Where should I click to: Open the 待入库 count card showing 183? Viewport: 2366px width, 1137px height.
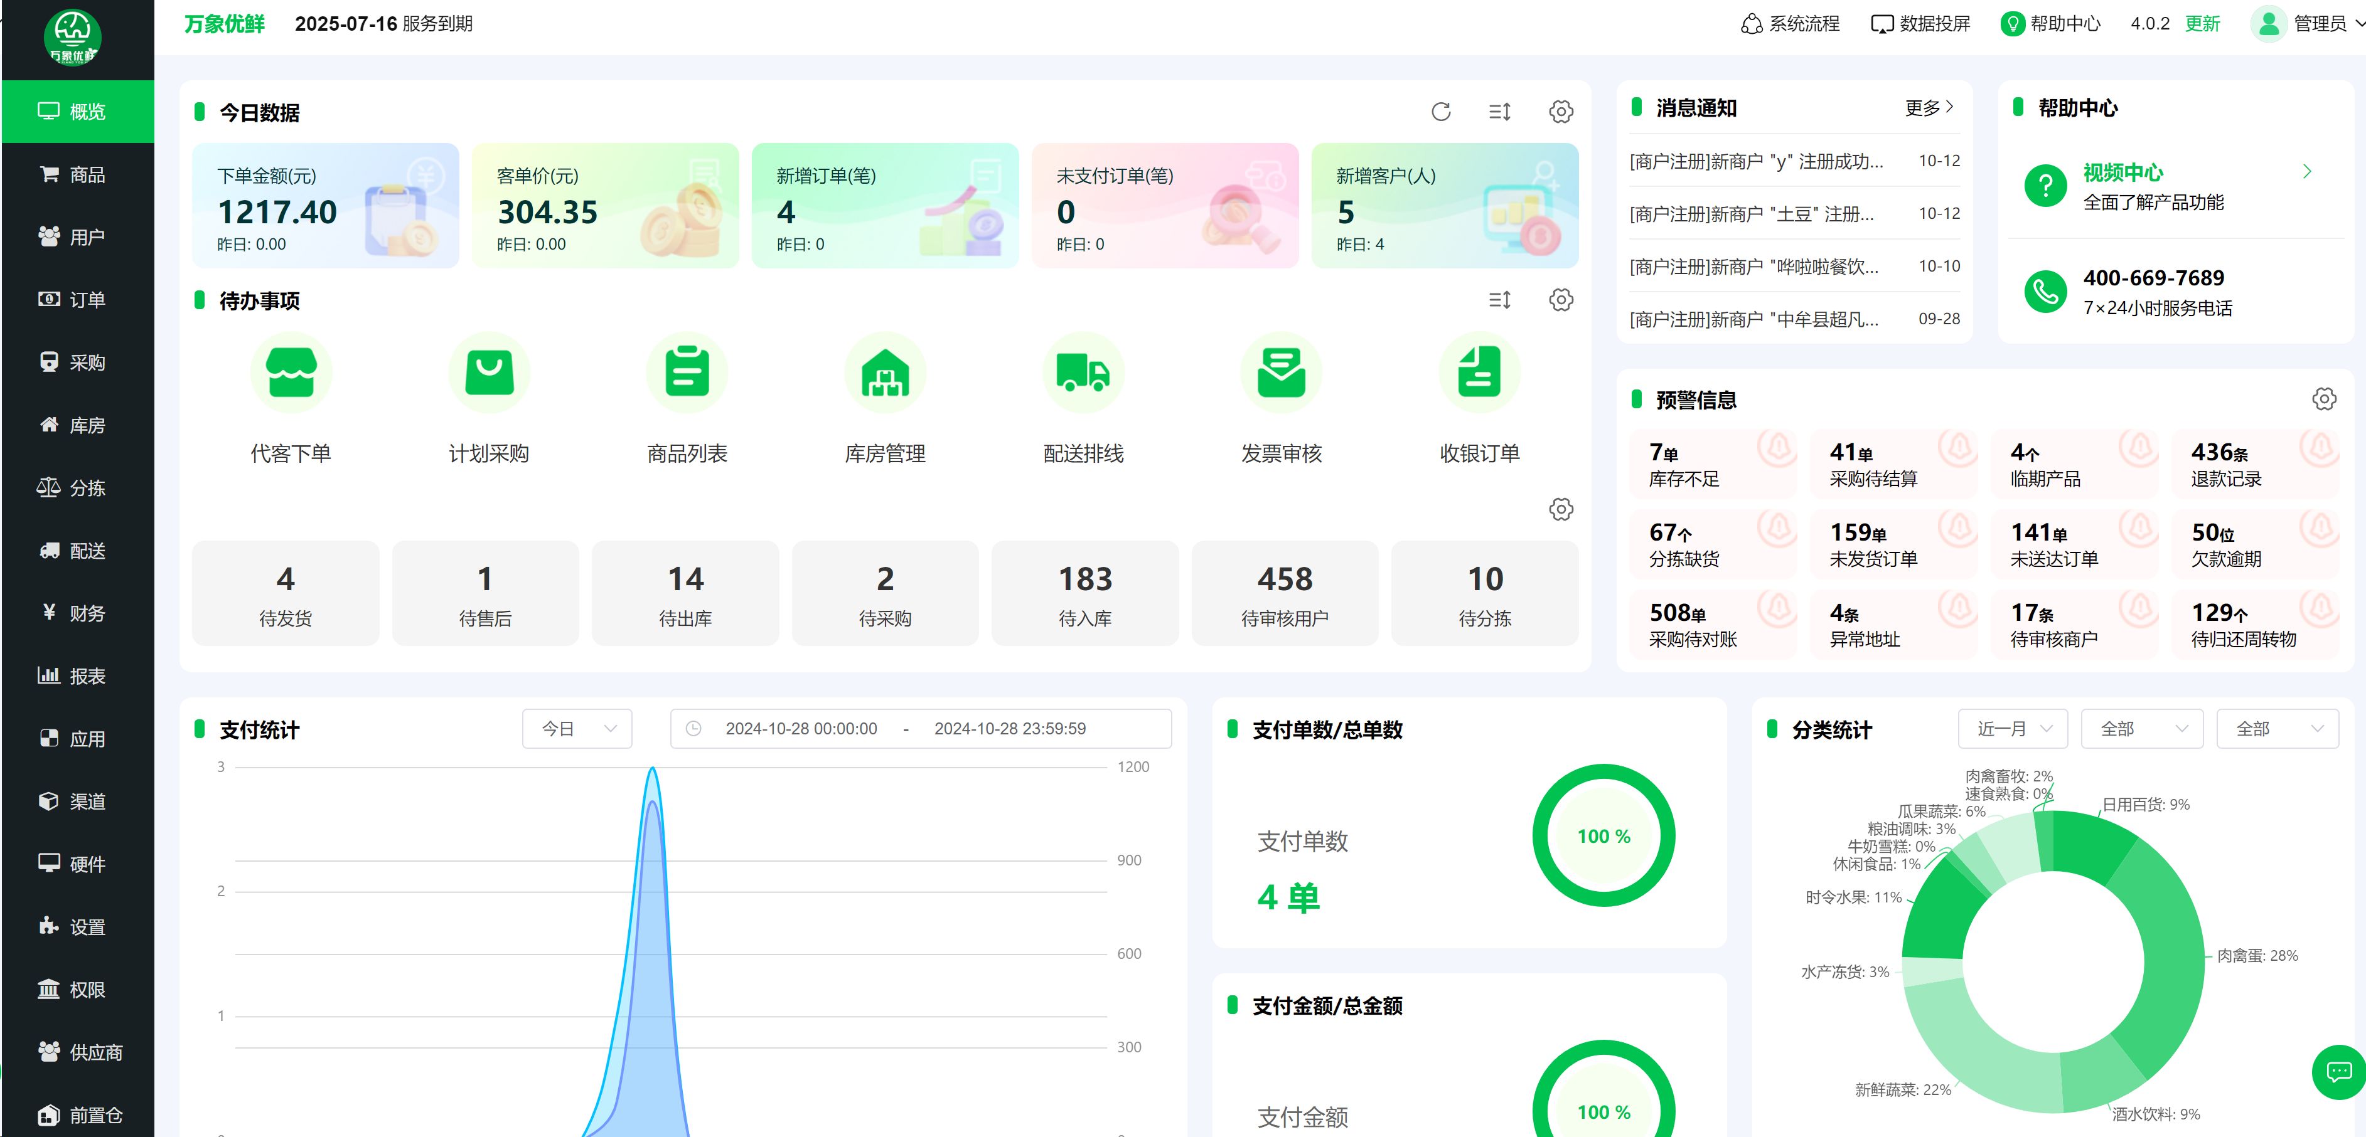pyautogui.click(x=1084, y=594)
